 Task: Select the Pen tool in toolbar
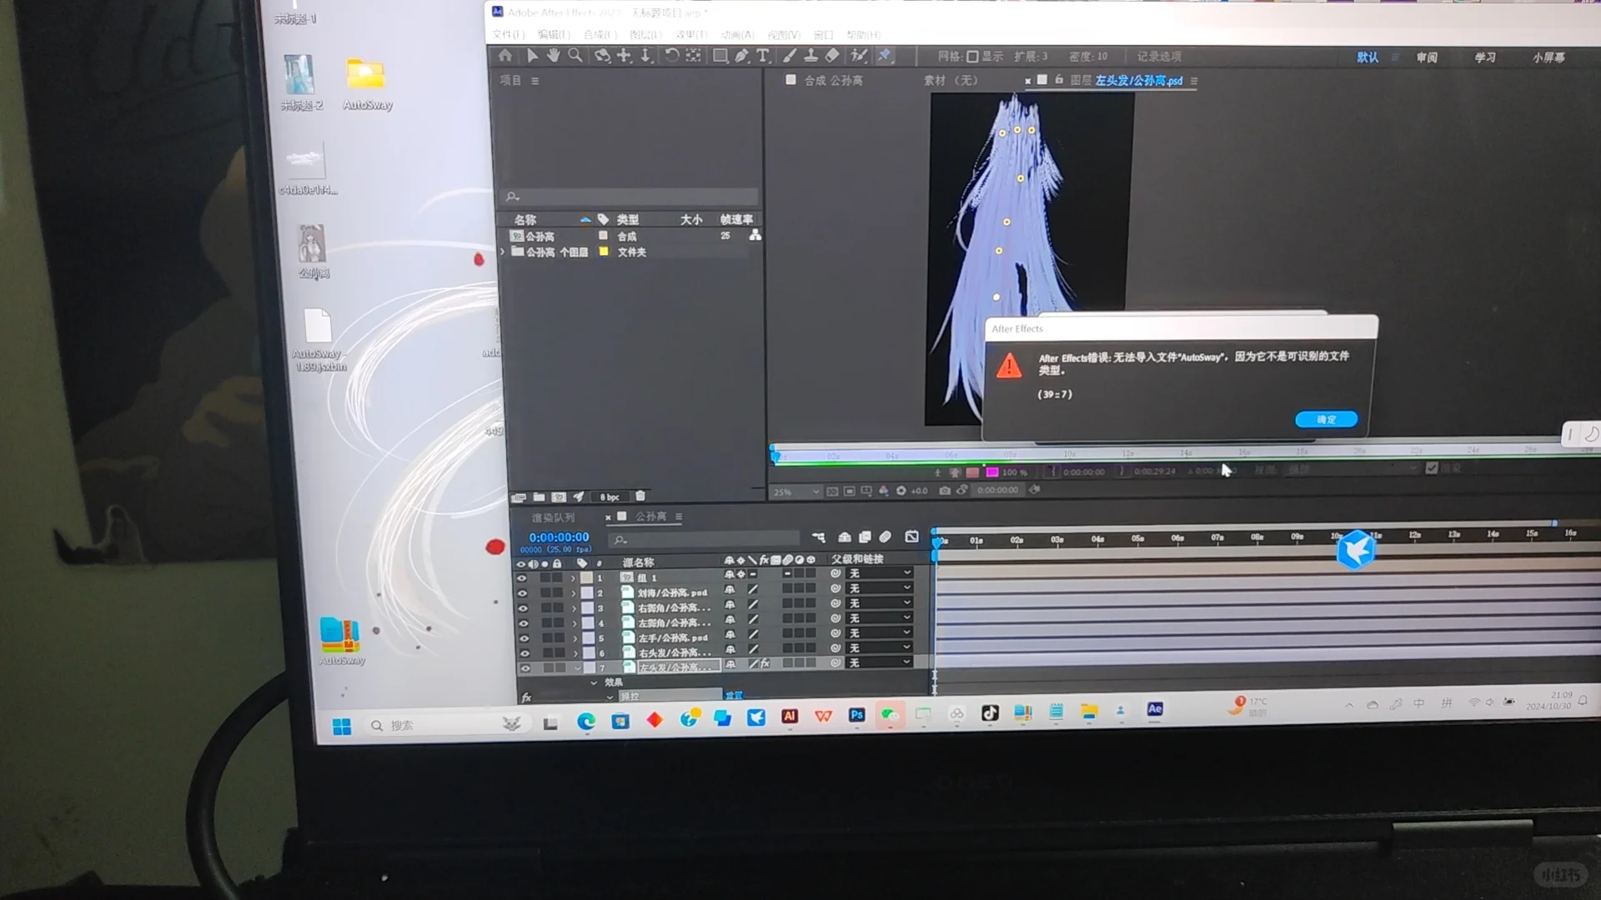[x=741, y=56]
